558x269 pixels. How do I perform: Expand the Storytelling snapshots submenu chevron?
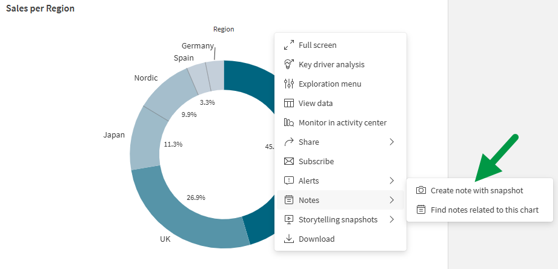[x=392, y=219]
